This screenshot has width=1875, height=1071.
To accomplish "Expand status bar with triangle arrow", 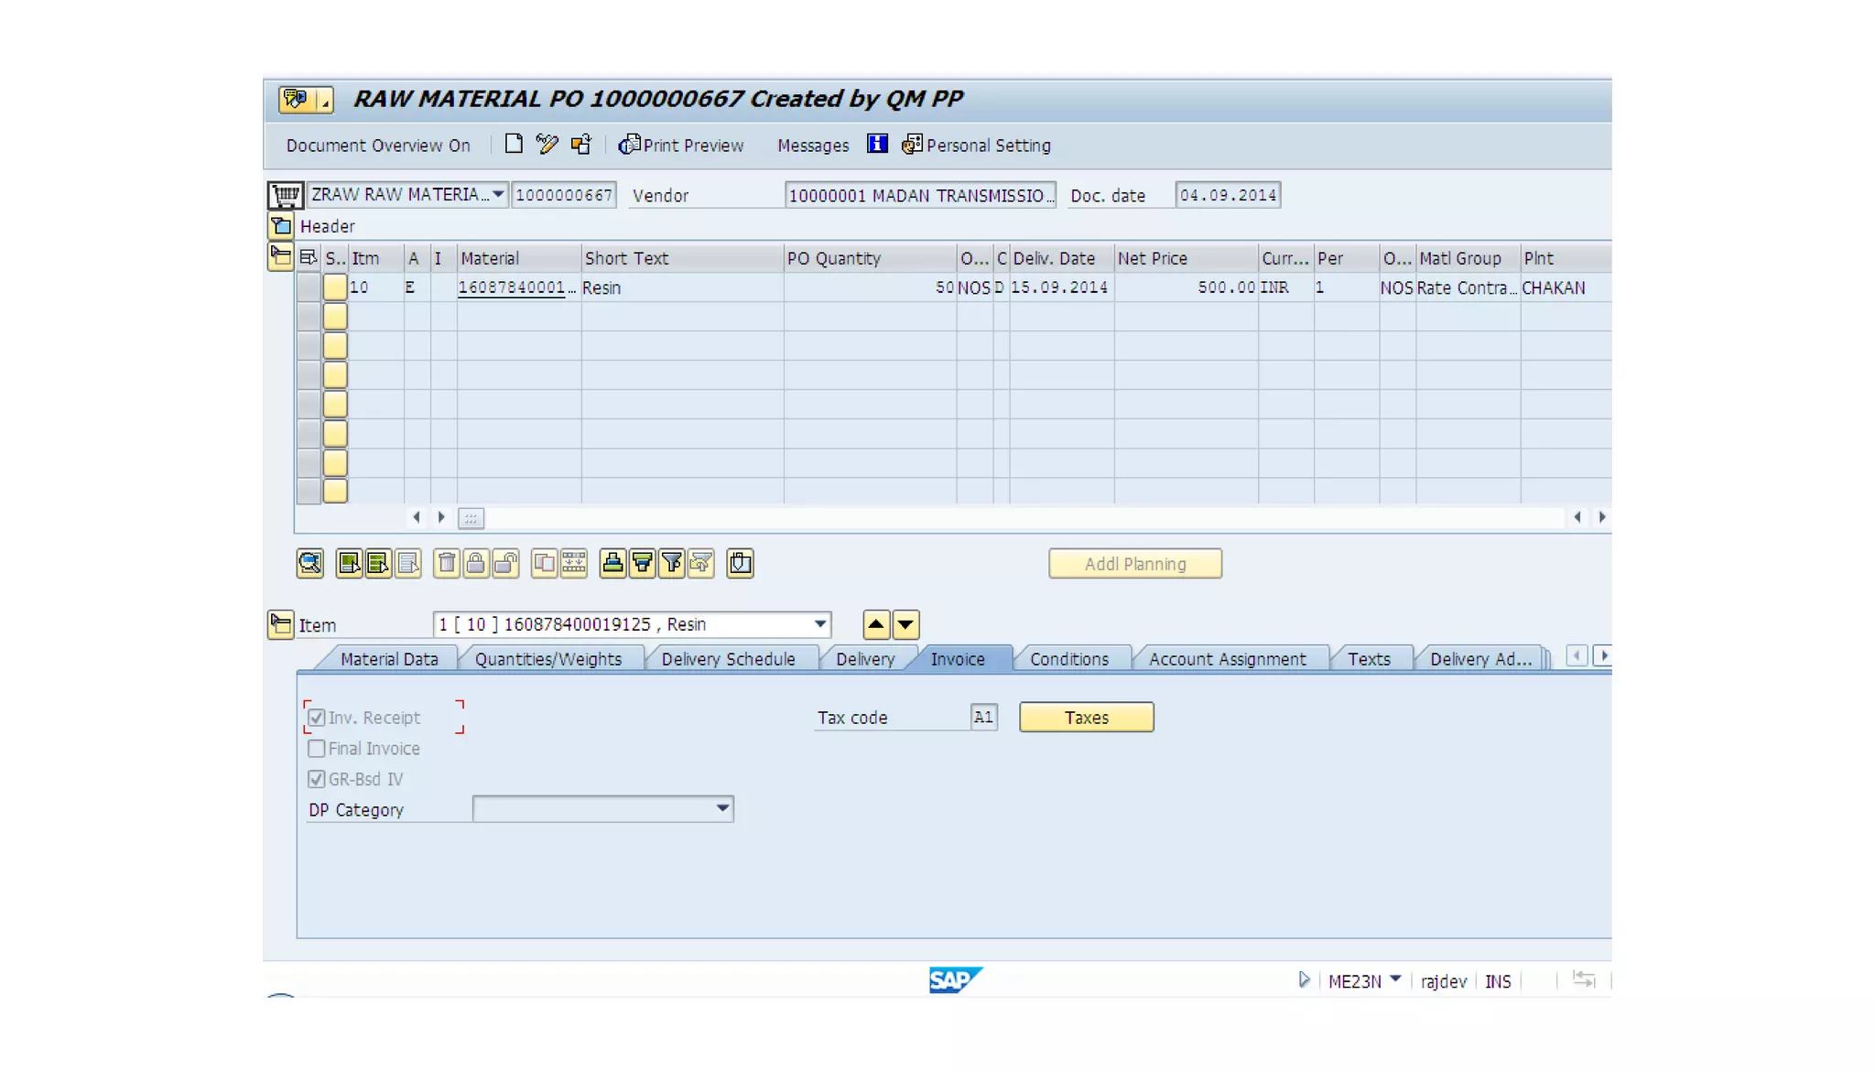I will click(x=1304, y=980).
